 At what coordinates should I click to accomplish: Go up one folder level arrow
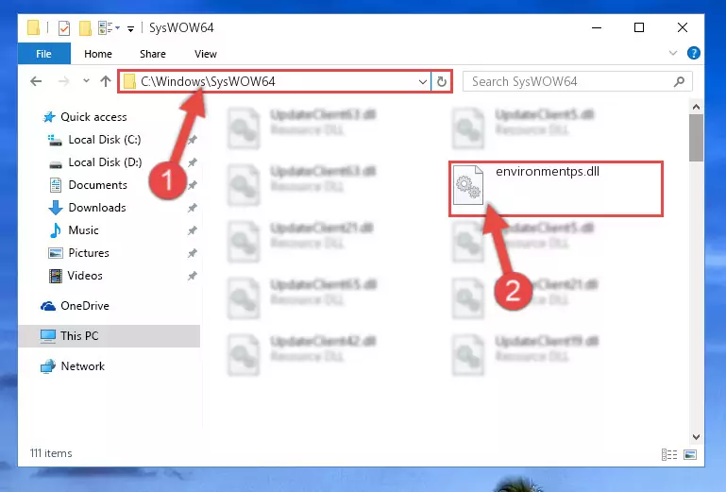106,81
